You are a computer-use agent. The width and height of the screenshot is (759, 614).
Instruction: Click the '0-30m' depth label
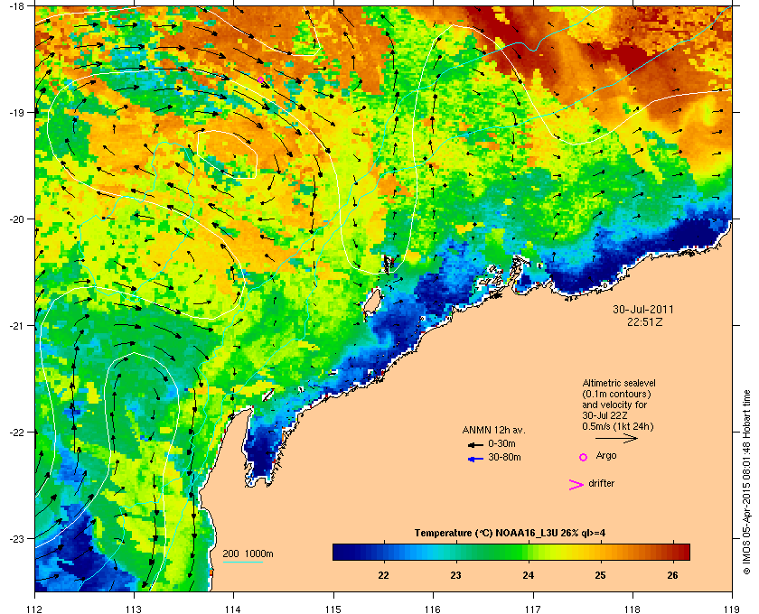click(x=501, y=443)
